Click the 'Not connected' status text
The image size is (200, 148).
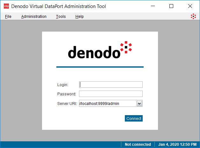point(138,144)
